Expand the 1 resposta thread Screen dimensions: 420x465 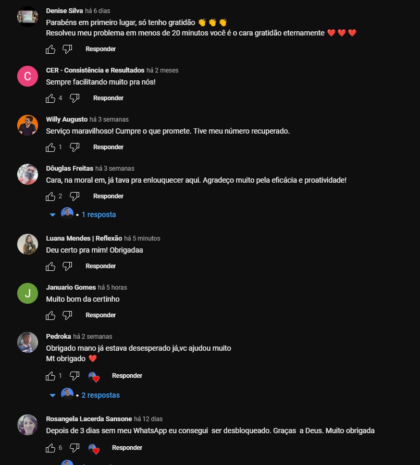click(x=98, y=214)
